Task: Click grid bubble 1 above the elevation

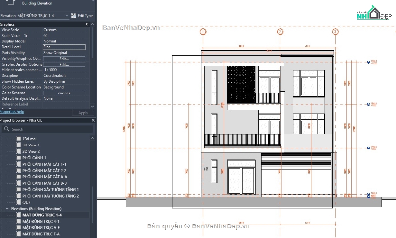Action: tap(203, 31)
